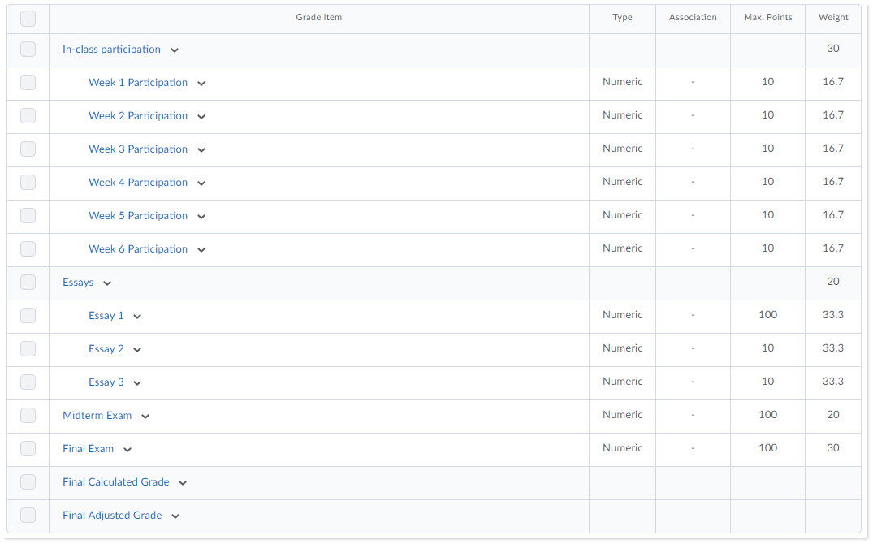873x544 pixels.
Task: Click the Midterm Exam dropdown chevron
Action: [145, 417]
